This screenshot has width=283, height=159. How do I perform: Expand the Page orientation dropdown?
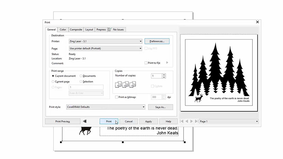pos(140,48)
